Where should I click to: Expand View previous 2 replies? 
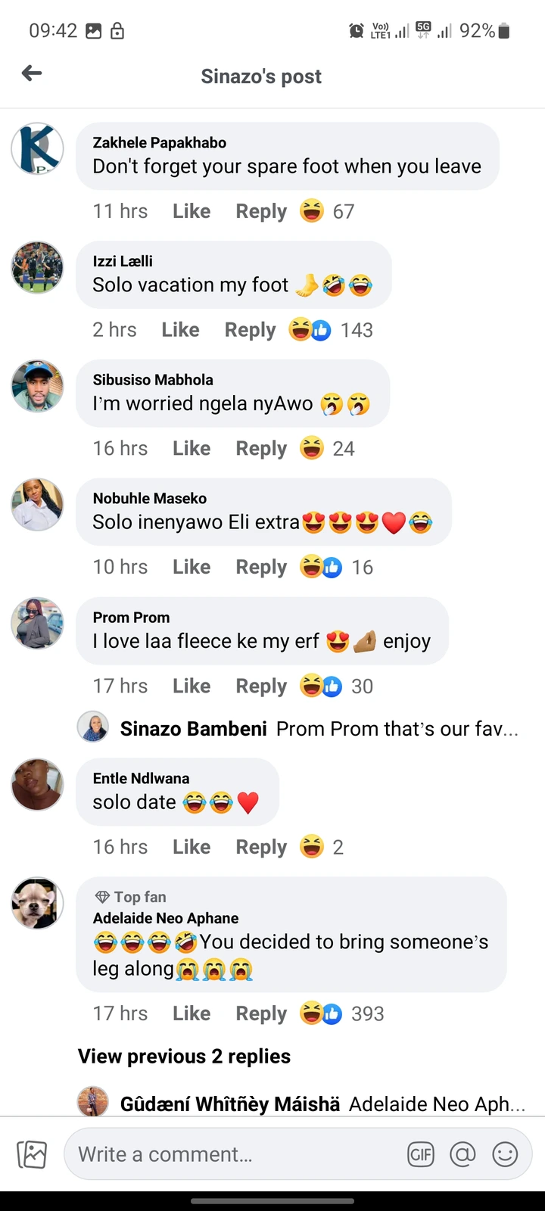pos(184,1057)
